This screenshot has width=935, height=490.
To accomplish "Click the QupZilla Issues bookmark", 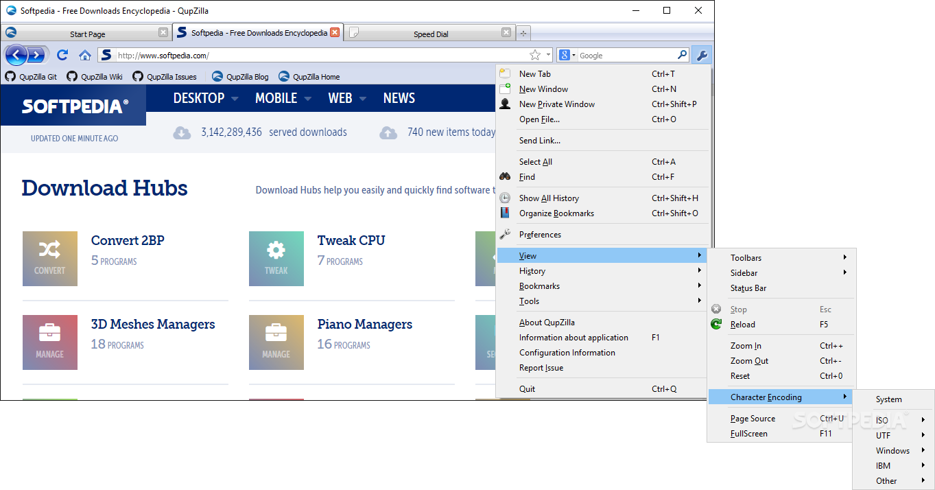I will tap(165, 77).
